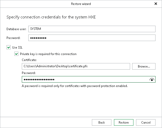This screenshot has height=128, width=162.
Task: Close the Restore wizard dialog
Action: pyautogui.click(x=156, y=4)
